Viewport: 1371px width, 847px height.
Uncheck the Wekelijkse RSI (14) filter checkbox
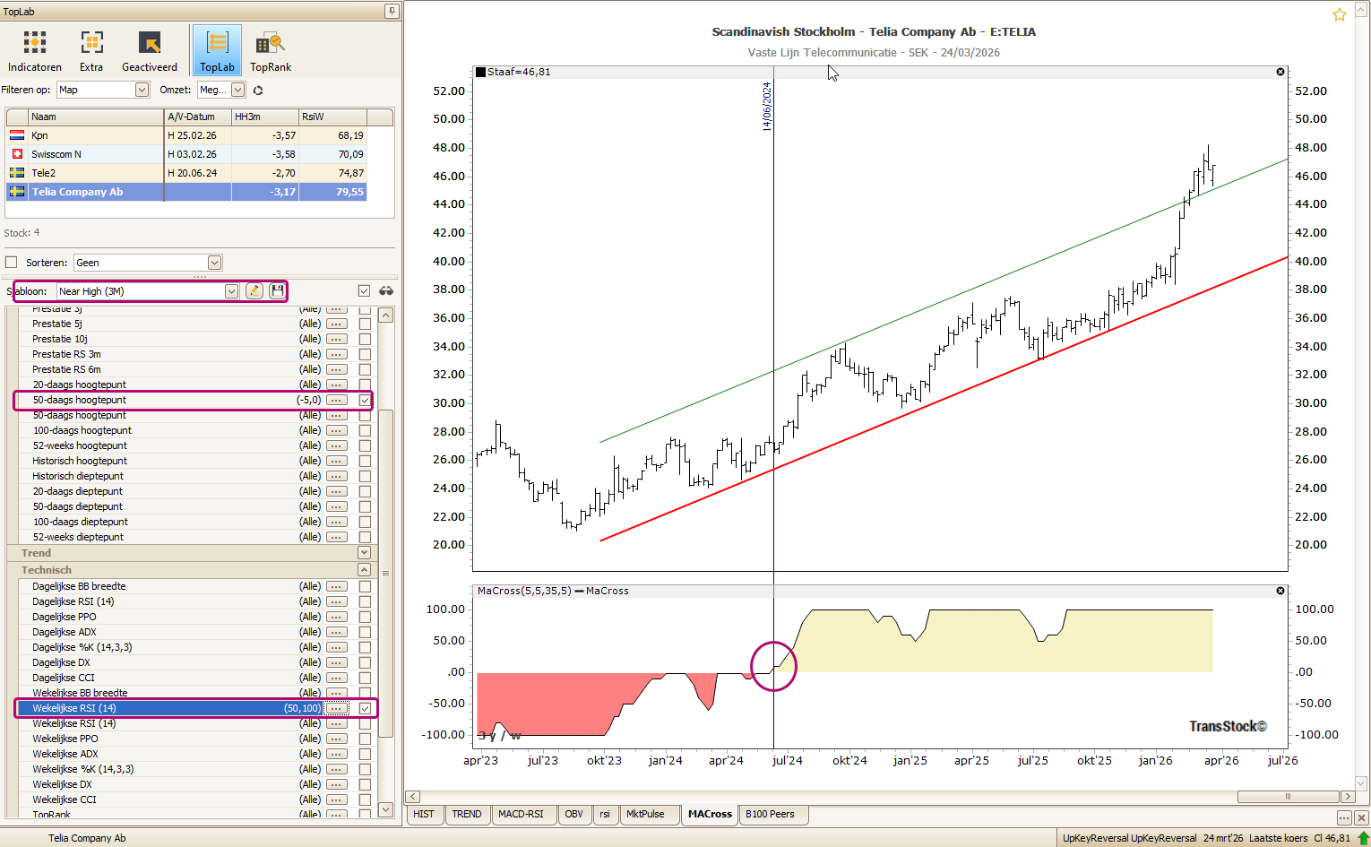(x=365, y=708)
